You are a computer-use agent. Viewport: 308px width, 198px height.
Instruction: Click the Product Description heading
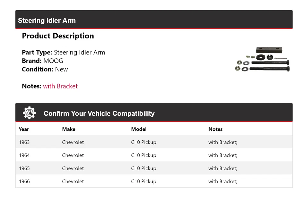tap(58, 36)
